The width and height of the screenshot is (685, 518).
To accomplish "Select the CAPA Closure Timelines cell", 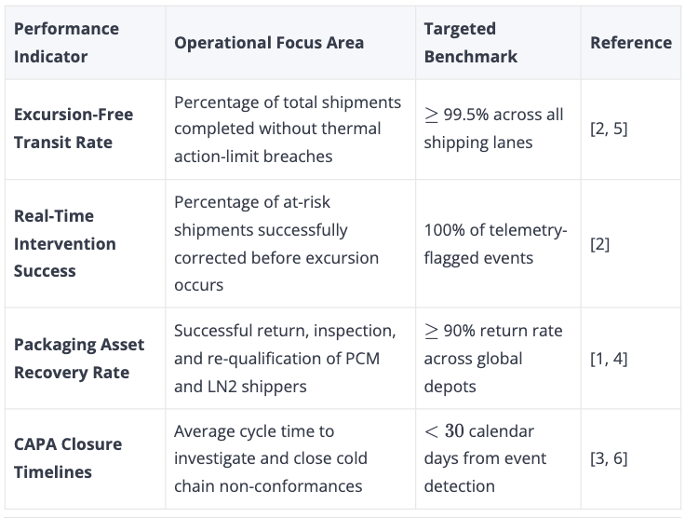I will click(x=68, y=458).
